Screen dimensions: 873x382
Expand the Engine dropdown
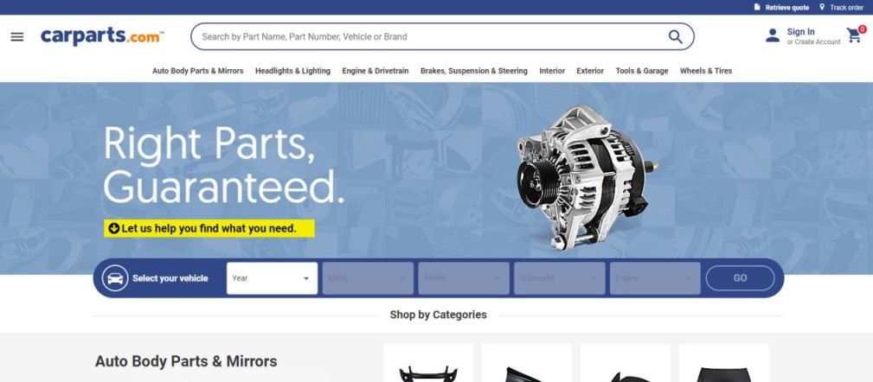655,278
